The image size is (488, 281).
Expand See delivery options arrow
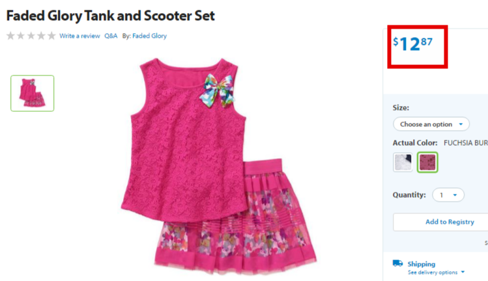tap(463, 272)
